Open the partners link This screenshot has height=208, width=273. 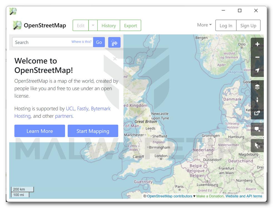click(64, 116)
